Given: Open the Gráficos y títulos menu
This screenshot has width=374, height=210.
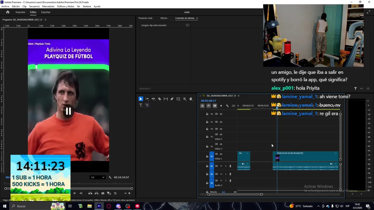Looking at the screenshot, I should coord(65,6).
